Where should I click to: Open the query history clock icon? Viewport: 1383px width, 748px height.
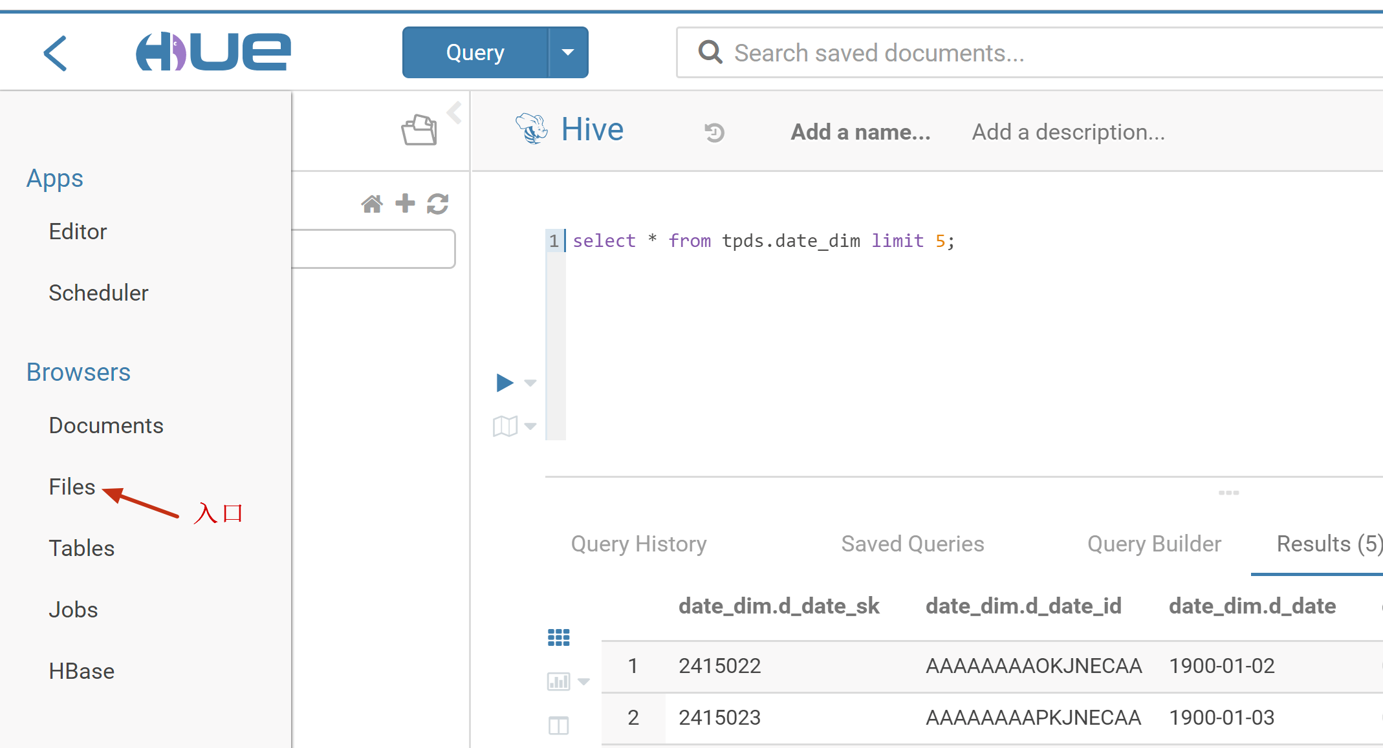[x=714, y=133]
